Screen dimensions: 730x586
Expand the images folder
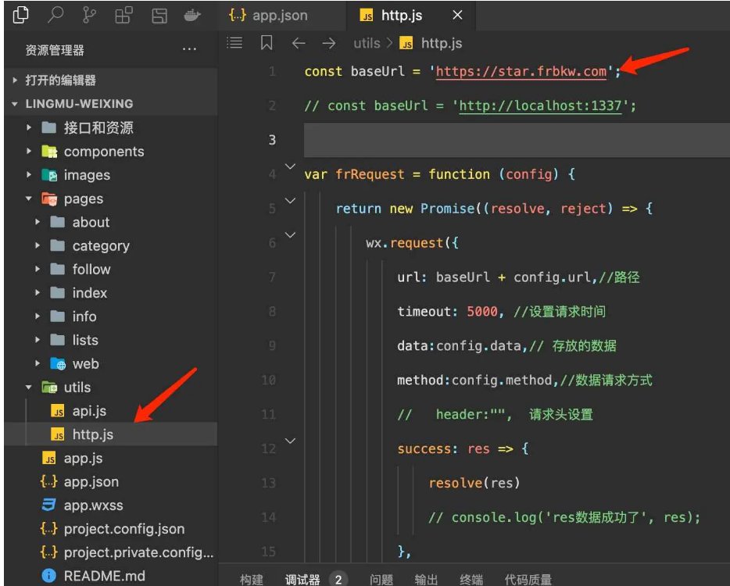(111, 175)
